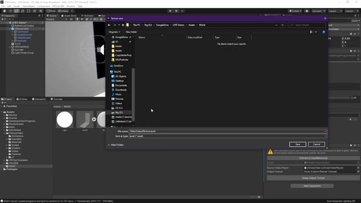Open object picker for Output Texture field

(358, 171)
